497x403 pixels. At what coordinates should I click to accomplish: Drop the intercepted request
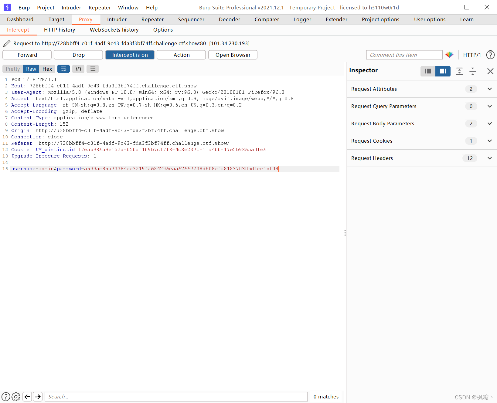pyautogui.click(x=78, y=55)
